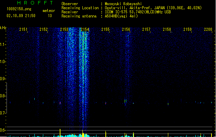Click the red meteor echo dot below 2155
Viewport: 216px width, 137px height.
pos(106,103)
